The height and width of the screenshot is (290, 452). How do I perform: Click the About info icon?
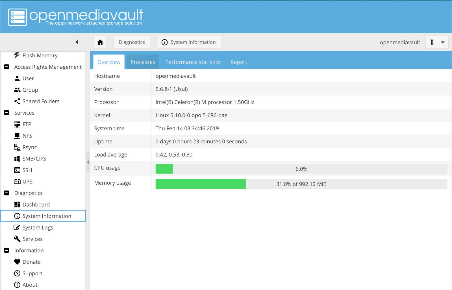click(17, 285)
